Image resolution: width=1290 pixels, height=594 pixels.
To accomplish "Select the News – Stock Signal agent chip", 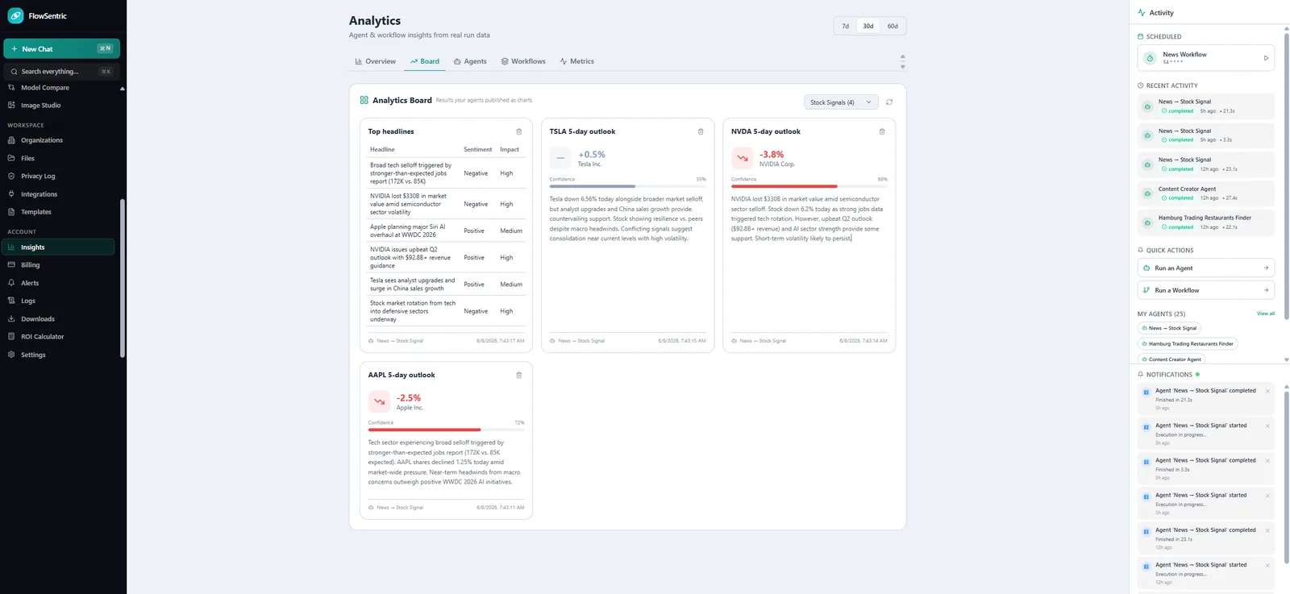I will coord(1169,328).
